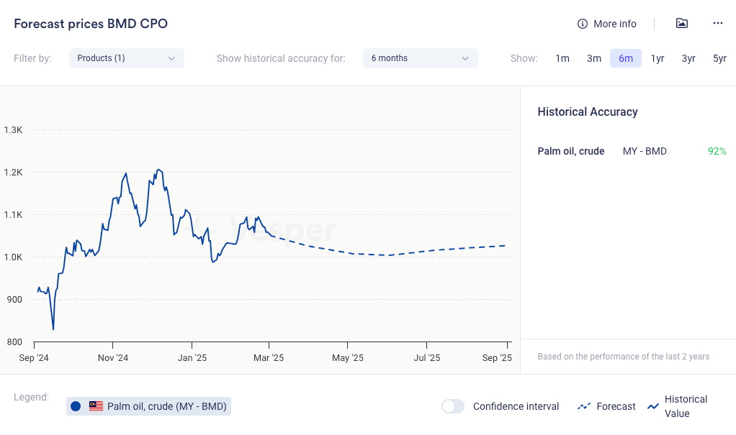This screenshot has height=435, width=736.
Task: Expand the Products (1) filter dropdown
Action: [127, 58]
